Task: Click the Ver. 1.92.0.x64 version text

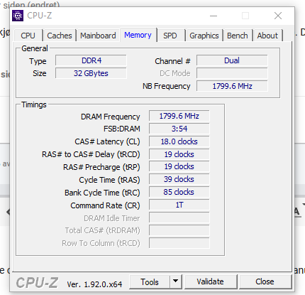Action: [x=94, y=284]
